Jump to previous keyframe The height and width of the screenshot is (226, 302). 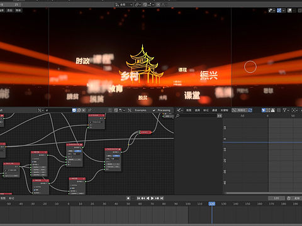(x=143, y=198)
